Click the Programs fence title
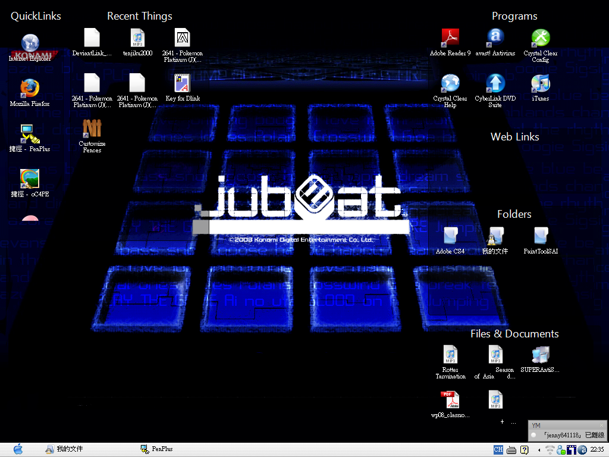Screen dimensions: 609x457 pyautogui.click(x=514, y=16)
